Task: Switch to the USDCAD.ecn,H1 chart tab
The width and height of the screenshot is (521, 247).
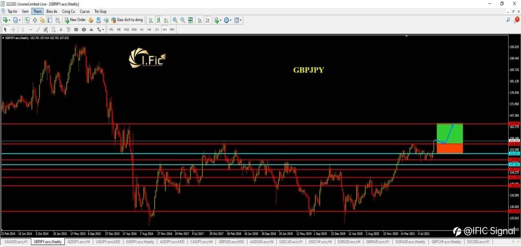Action: (x=291, y=242)
